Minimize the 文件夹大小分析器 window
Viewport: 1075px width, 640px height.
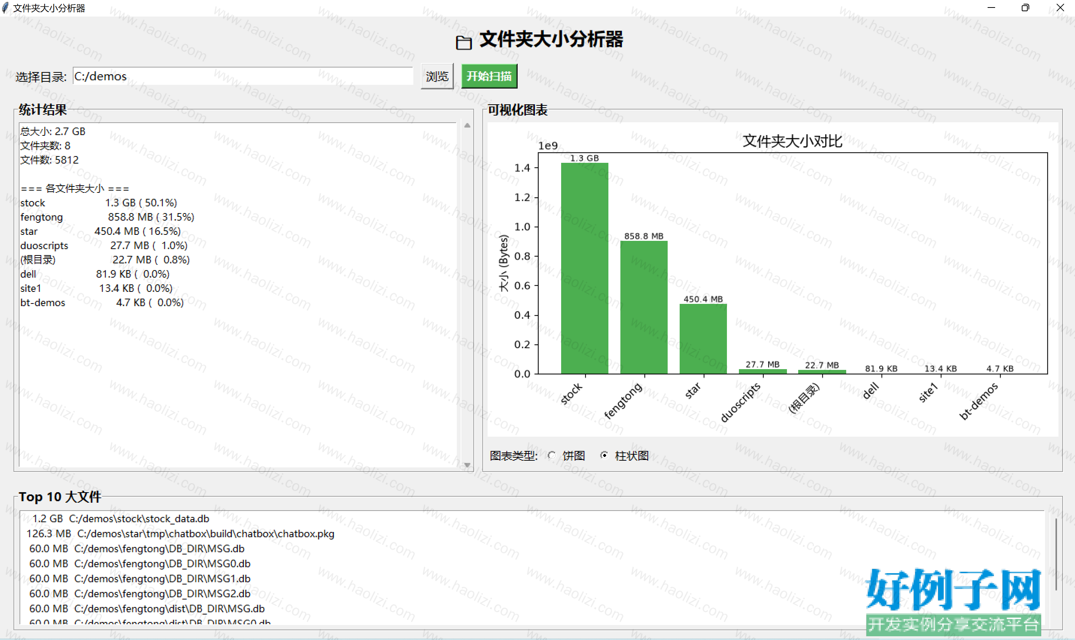click(x=991, y=8)
